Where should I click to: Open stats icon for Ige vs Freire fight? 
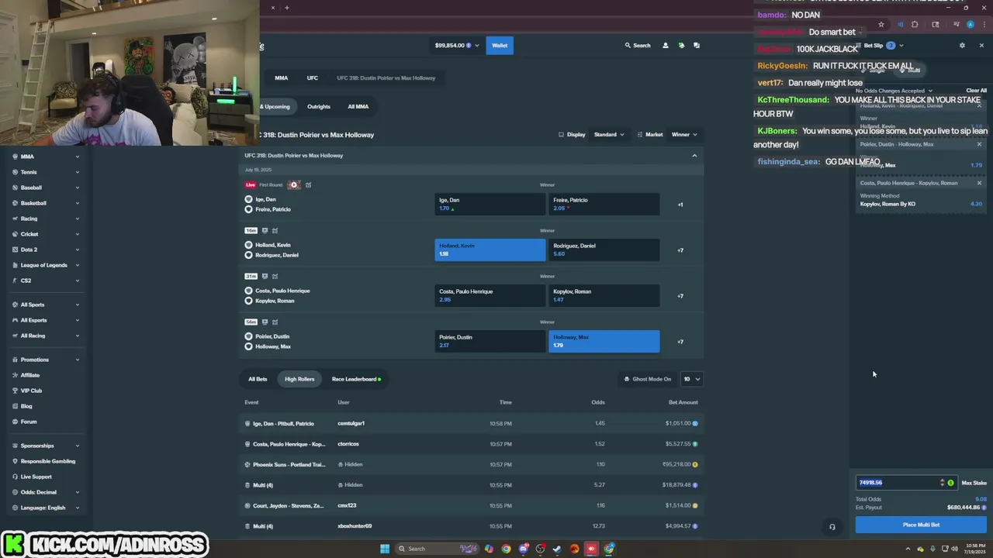pyautogui.click(x=308, y=185)
